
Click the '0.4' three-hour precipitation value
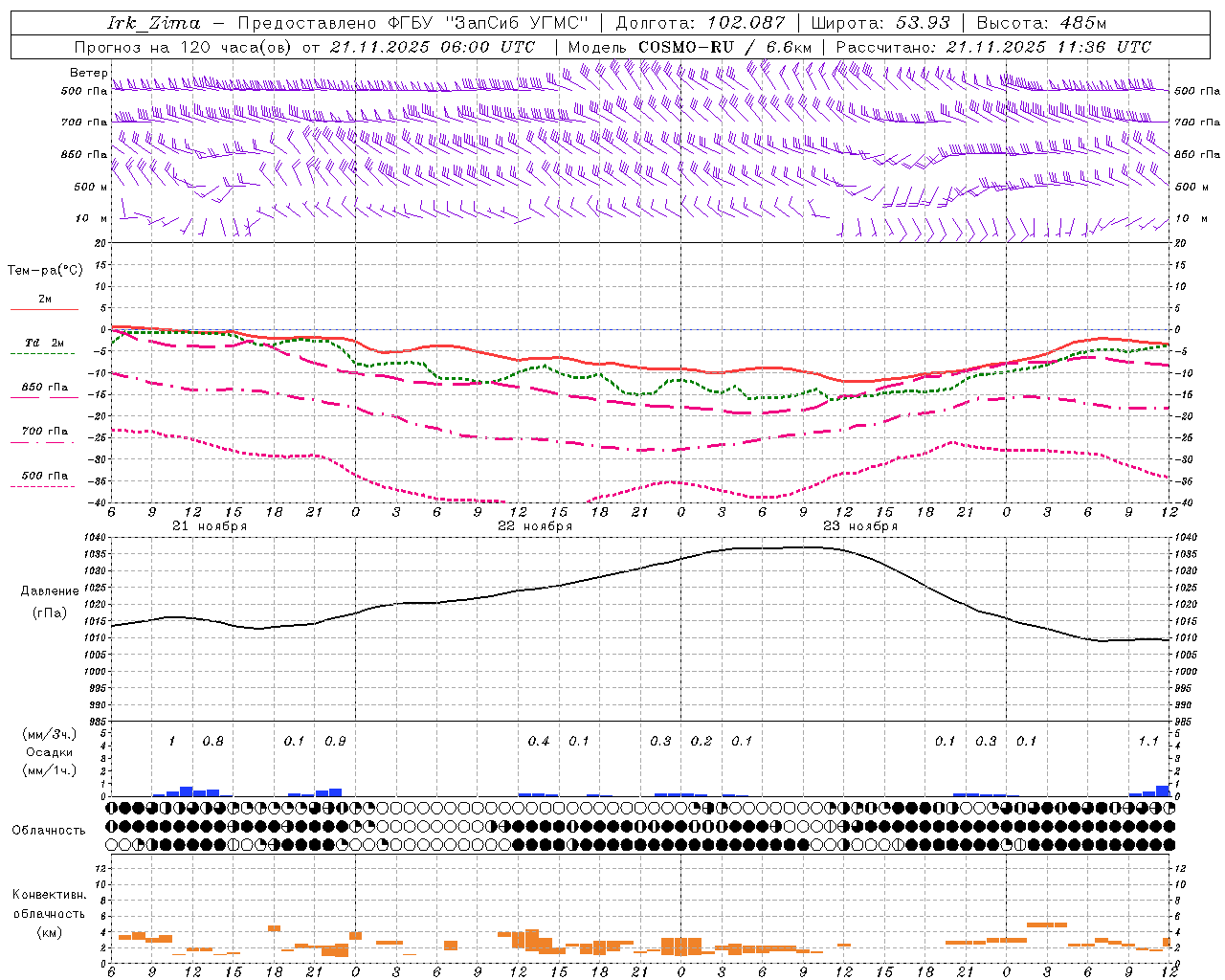539,742
